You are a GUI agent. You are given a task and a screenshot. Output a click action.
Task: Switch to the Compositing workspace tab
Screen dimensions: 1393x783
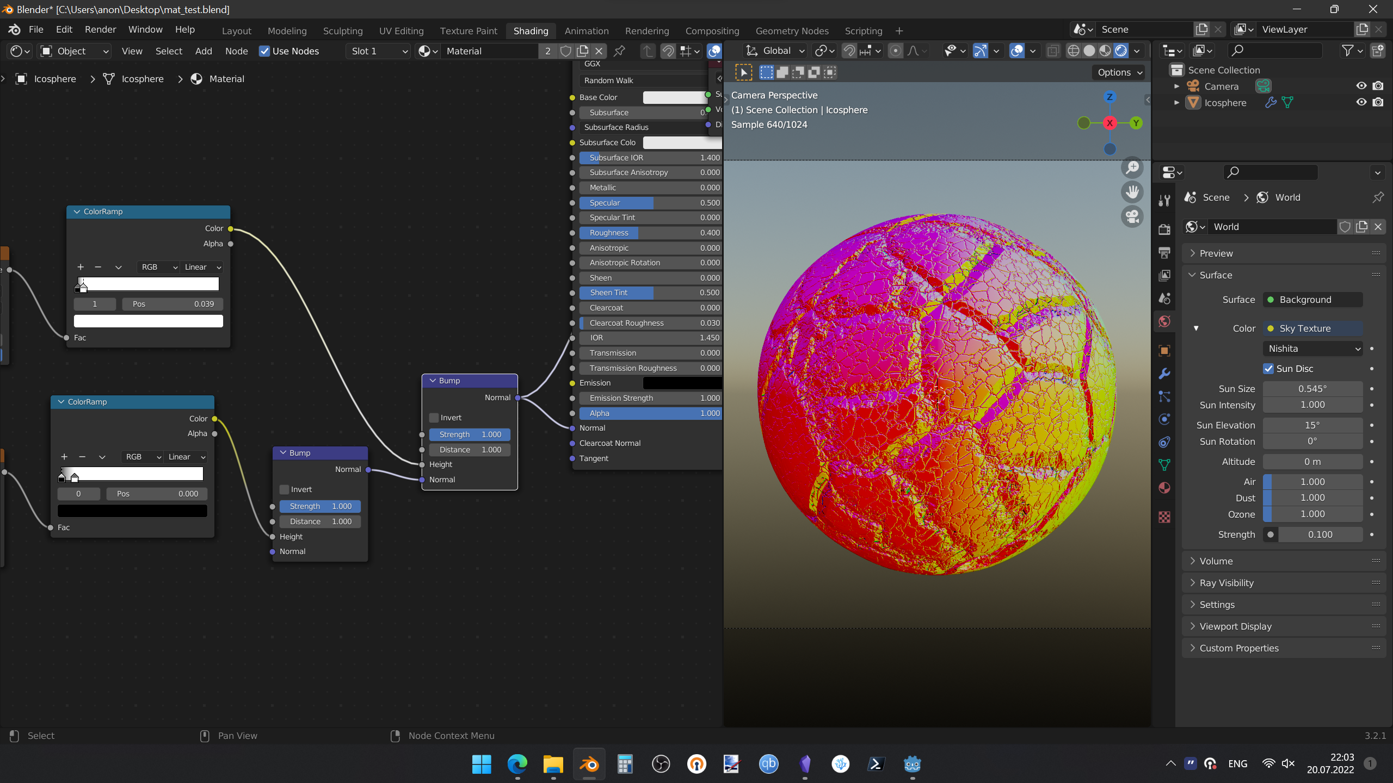pos(712,31)
